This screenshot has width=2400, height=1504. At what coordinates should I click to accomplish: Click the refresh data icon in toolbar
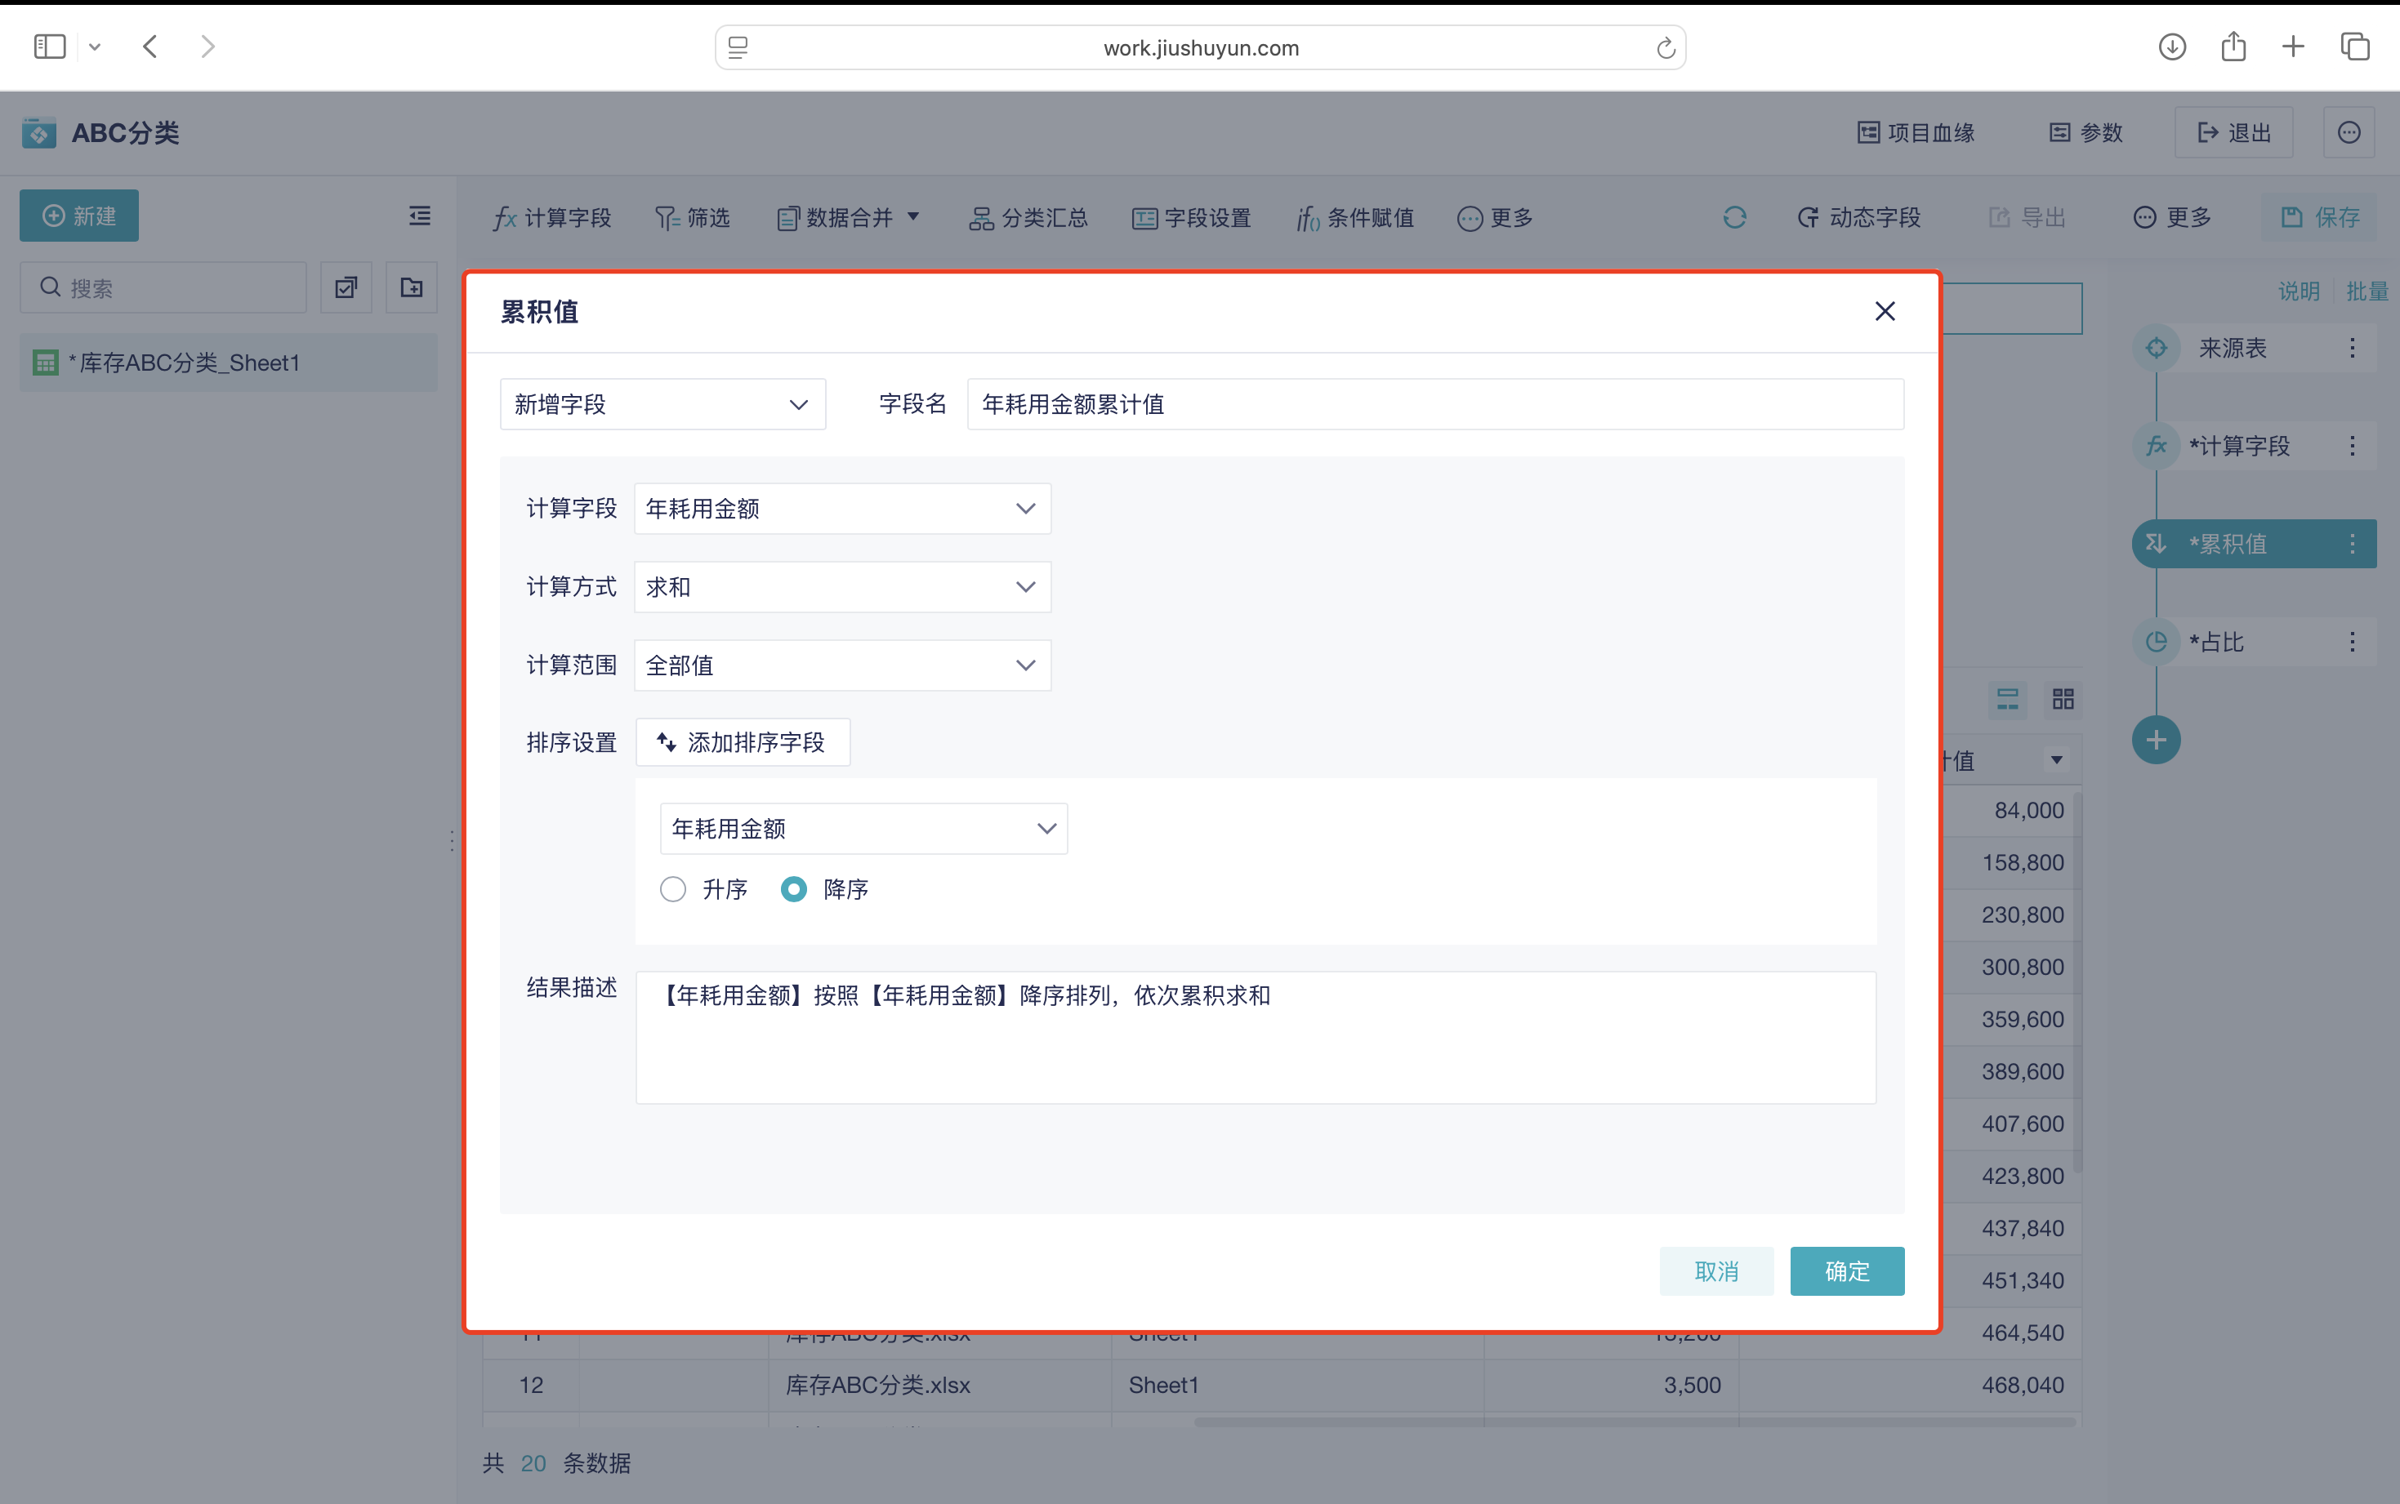[x=1734, y=217]
